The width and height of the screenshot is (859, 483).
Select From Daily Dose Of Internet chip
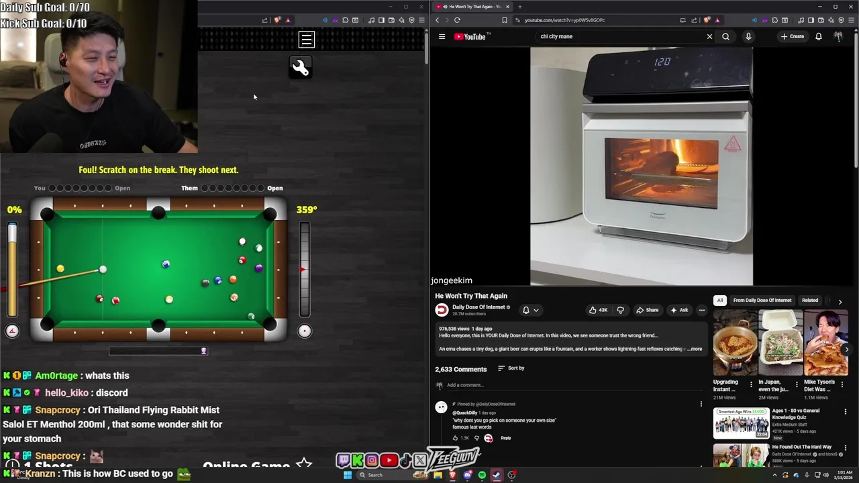762,301
